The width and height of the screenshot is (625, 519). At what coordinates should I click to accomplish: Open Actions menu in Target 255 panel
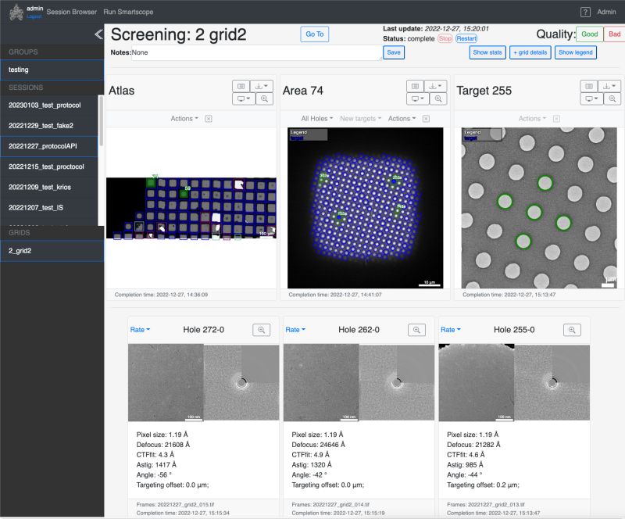pyautogui.click(x=532, y=119)
